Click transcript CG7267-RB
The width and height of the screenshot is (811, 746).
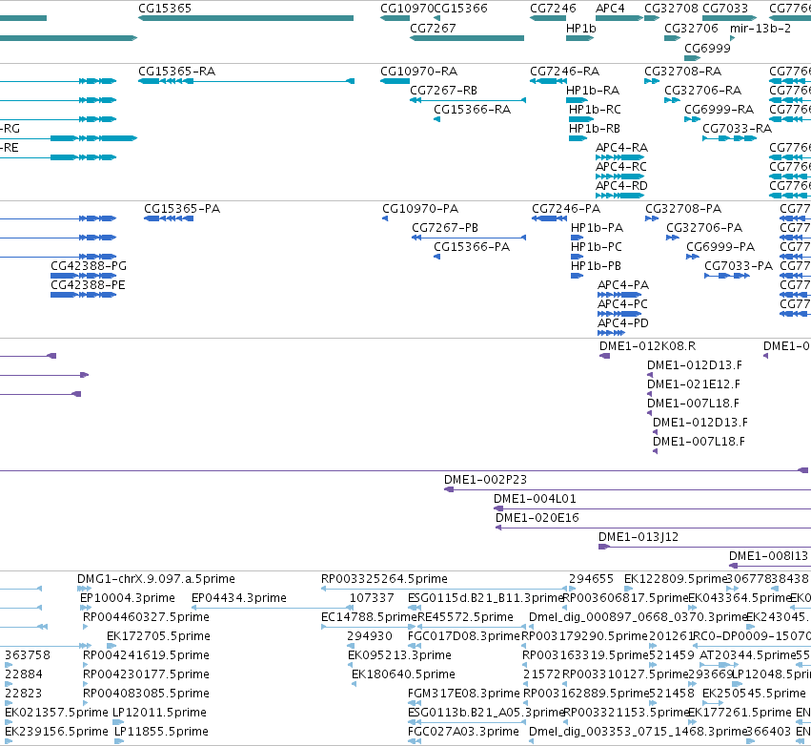click(x=443, y=91)
